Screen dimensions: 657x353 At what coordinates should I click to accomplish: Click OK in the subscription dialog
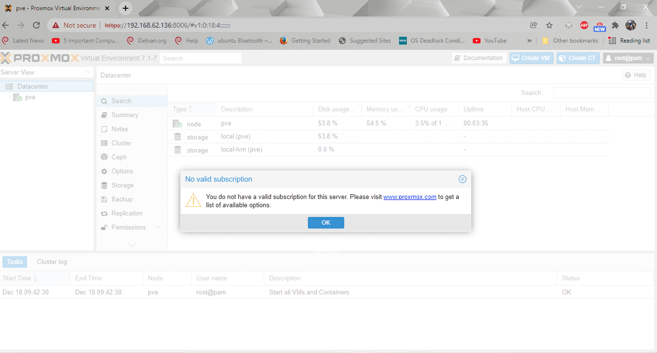[x=326, y=223]
